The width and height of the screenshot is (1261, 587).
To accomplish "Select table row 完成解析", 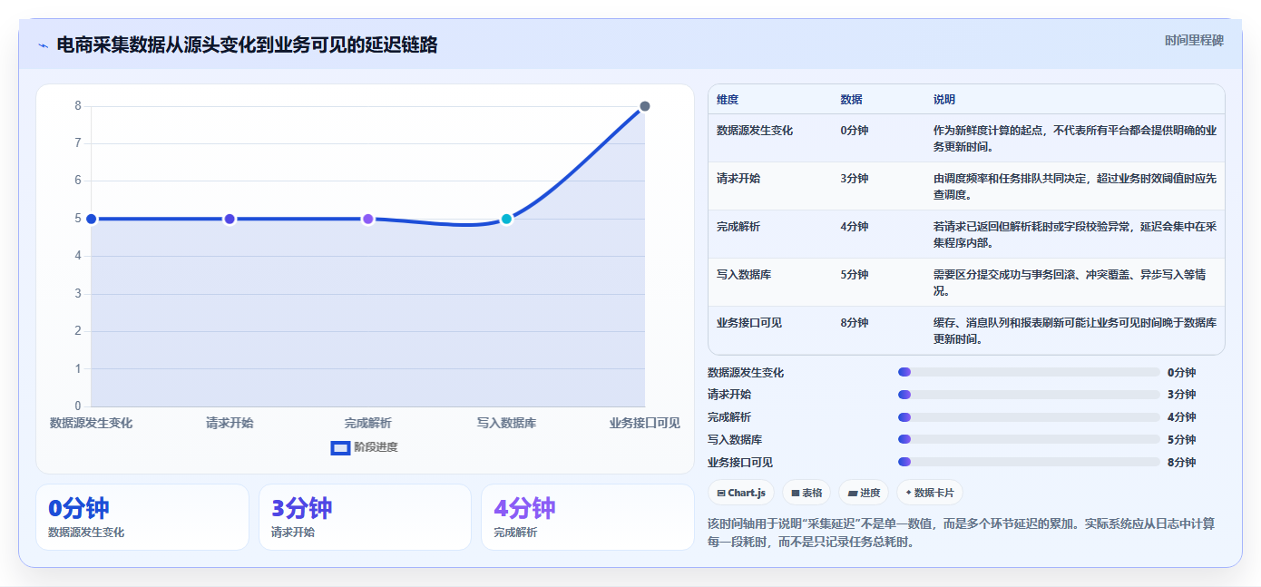I will coord(966,234).
